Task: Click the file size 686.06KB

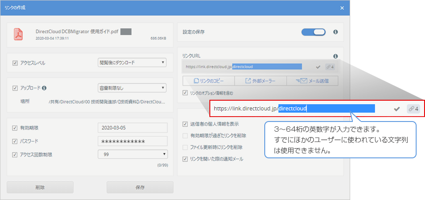Action: [158, 39]
